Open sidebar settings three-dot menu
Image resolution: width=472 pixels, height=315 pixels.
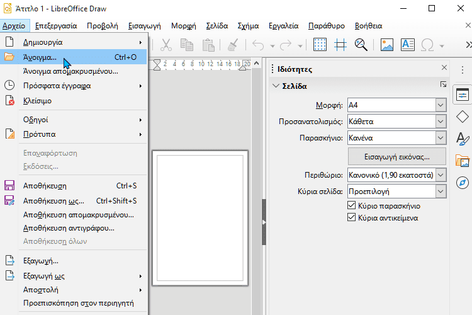(x=463, y=70)
